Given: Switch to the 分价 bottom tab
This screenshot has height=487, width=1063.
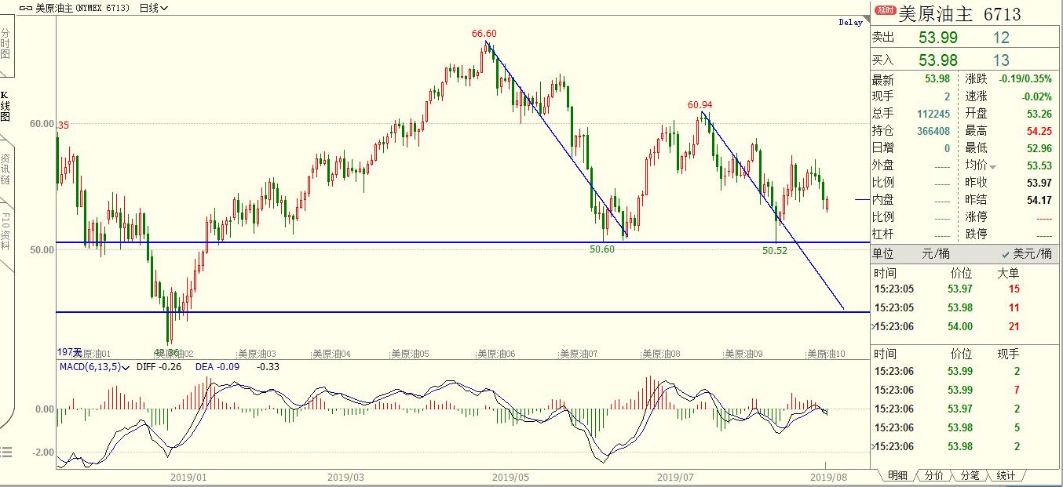Looking at the screenshot, I should coord(933,475).
